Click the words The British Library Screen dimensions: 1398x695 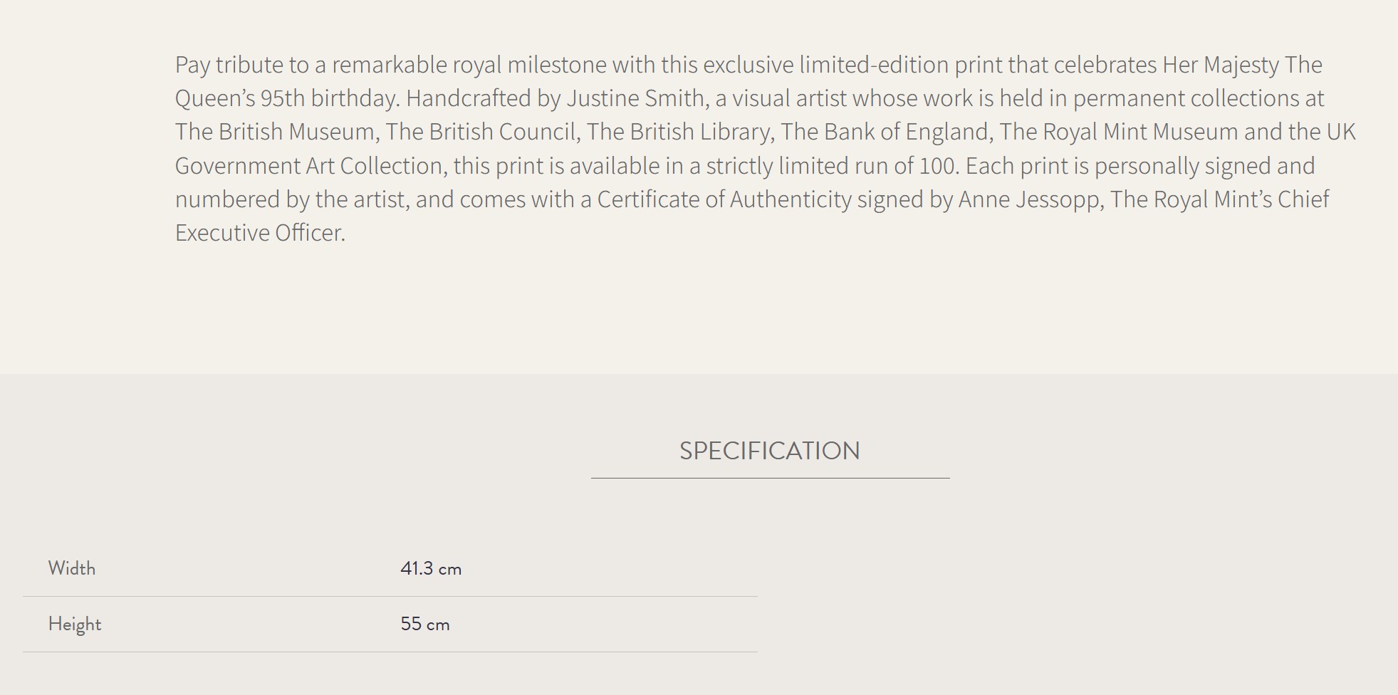[x=679, y=132]
